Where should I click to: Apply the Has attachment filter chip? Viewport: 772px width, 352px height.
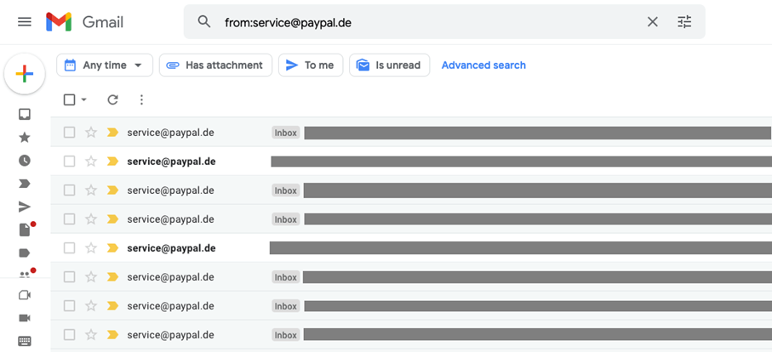pos(215,65)
